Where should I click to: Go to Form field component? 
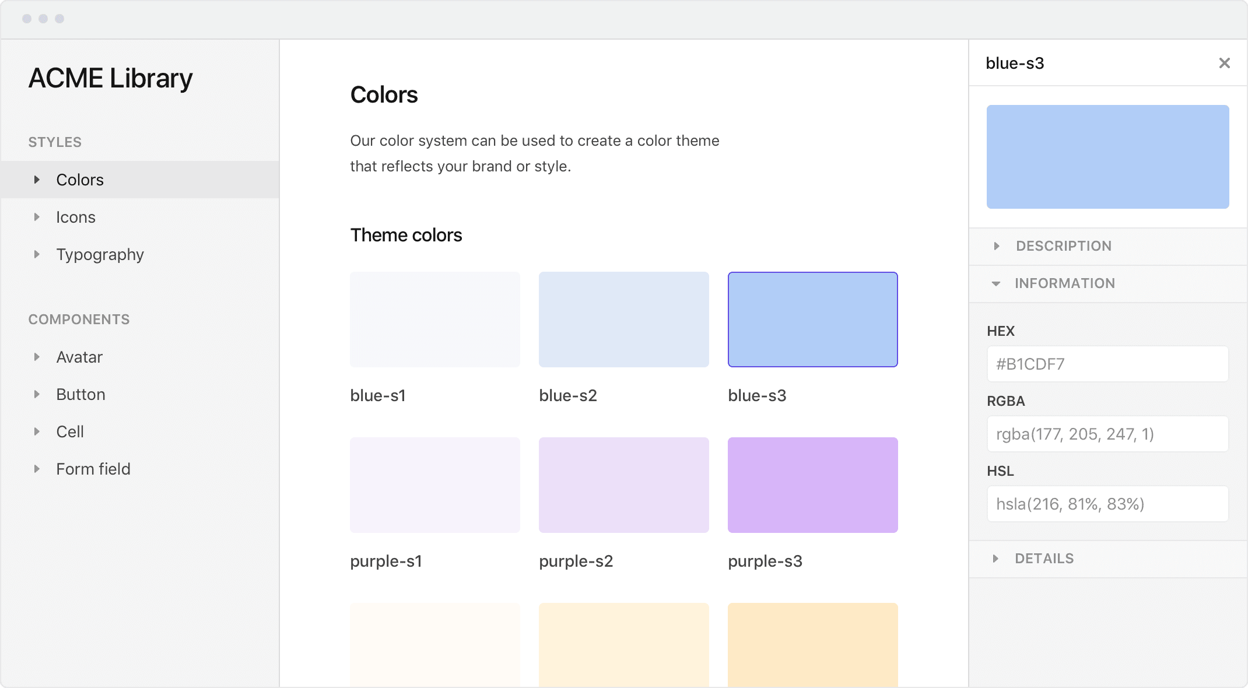[x=93, y=469]
